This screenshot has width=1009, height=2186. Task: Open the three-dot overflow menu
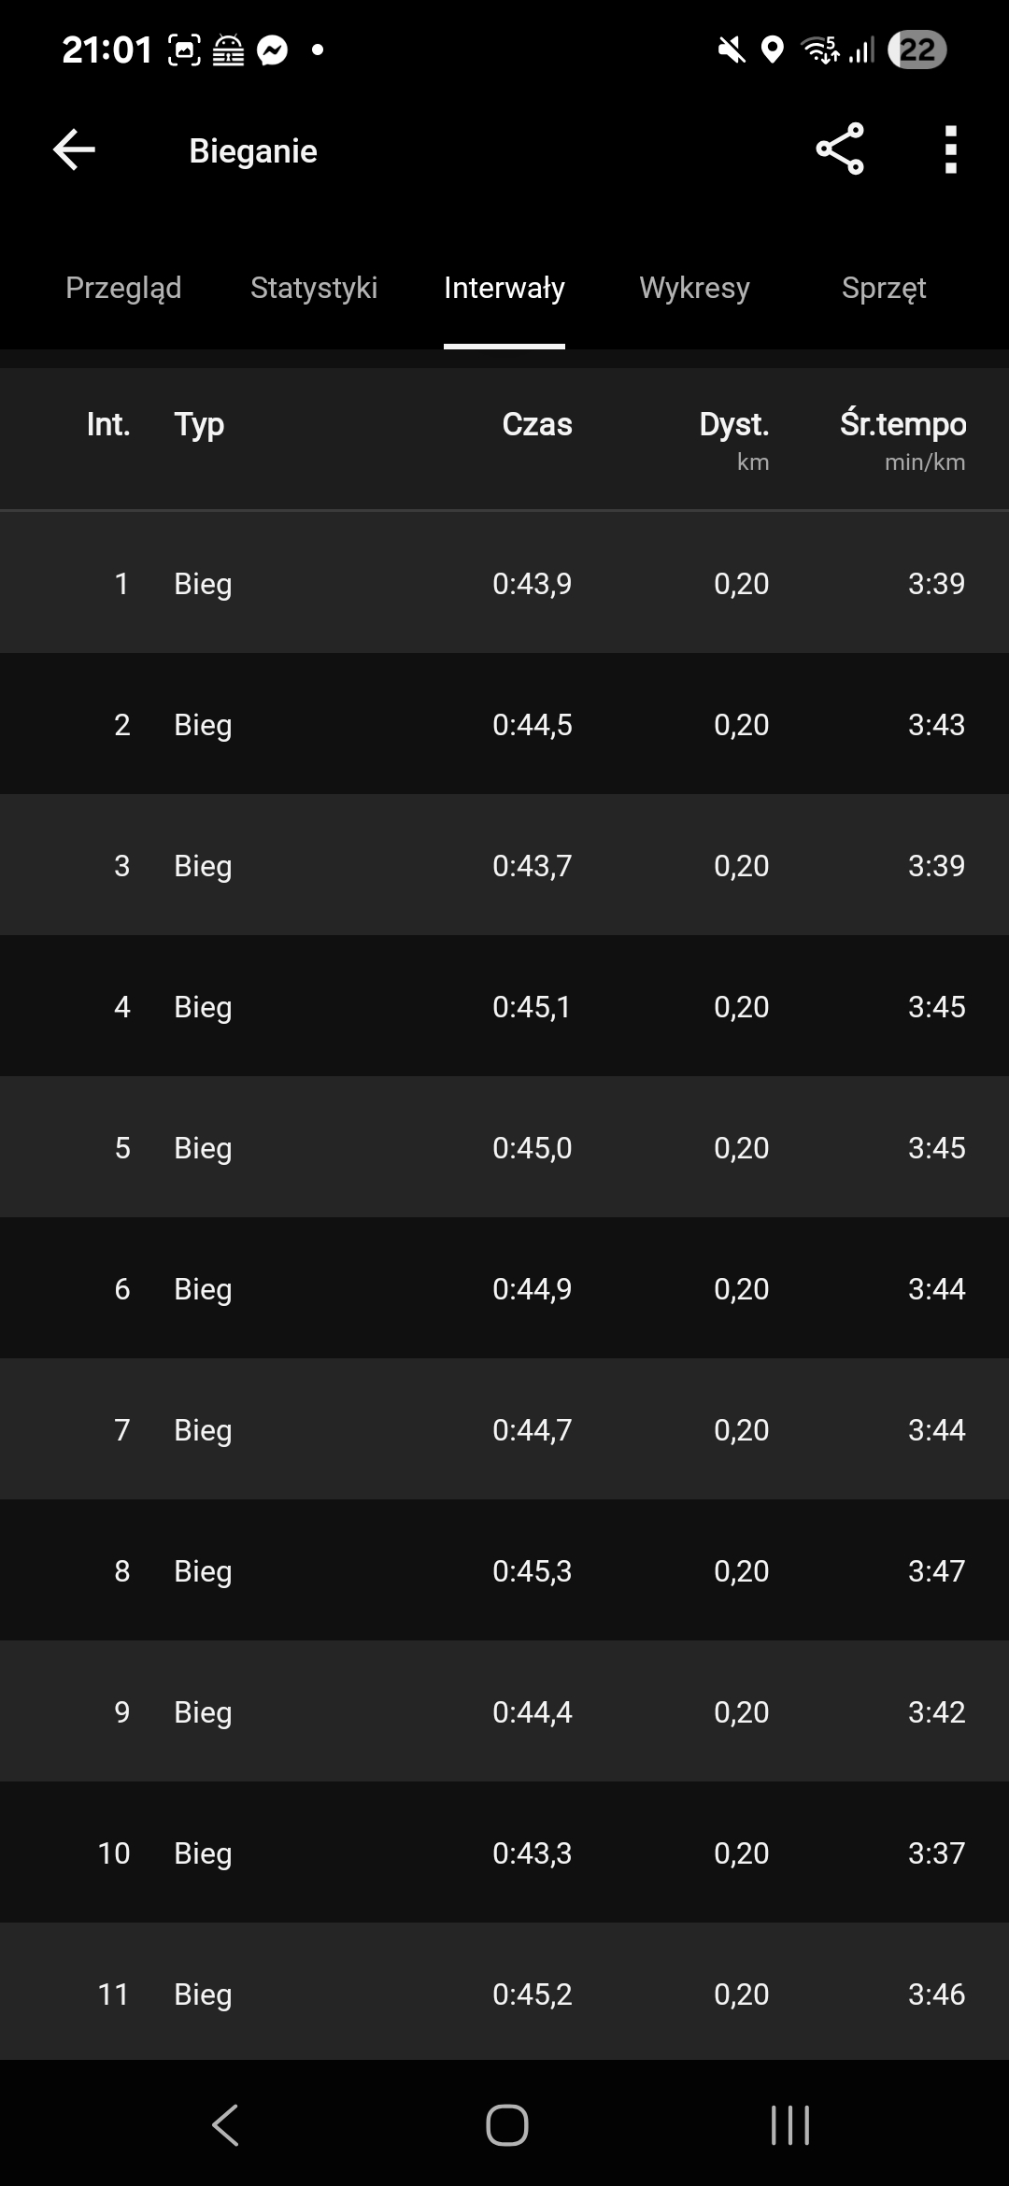[950, 149]
